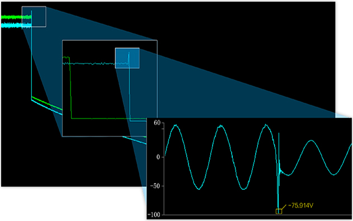Screen dimensions: 353x221
Task: Click the -75.914V measurement label
Action: 301,205
